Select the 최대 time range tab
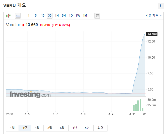The width and height of the screenshot is (168, 139). [x=100, y=128]
